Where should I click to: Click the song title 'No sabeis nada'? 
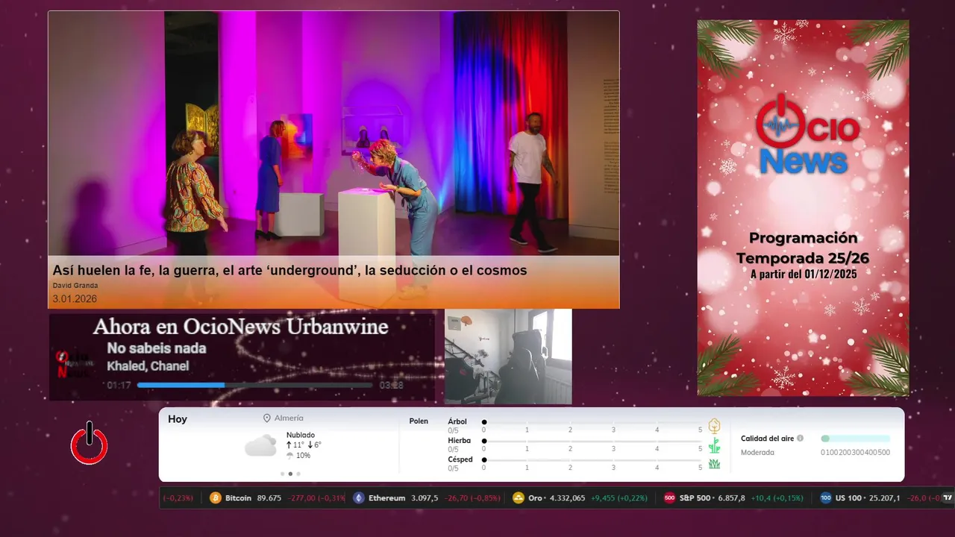(x=156, y=348)
